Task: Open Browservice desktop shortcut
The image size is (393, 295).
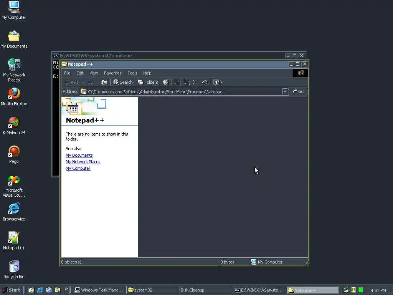Action: point(14,212)
